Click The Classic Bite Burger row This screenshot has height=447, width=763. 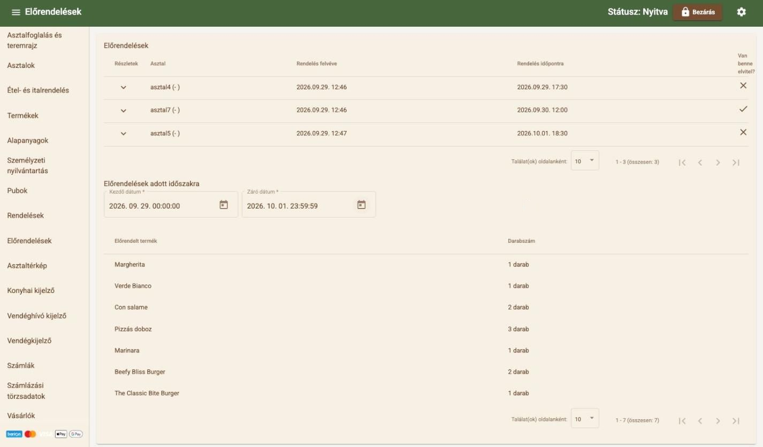coord(426,393)
